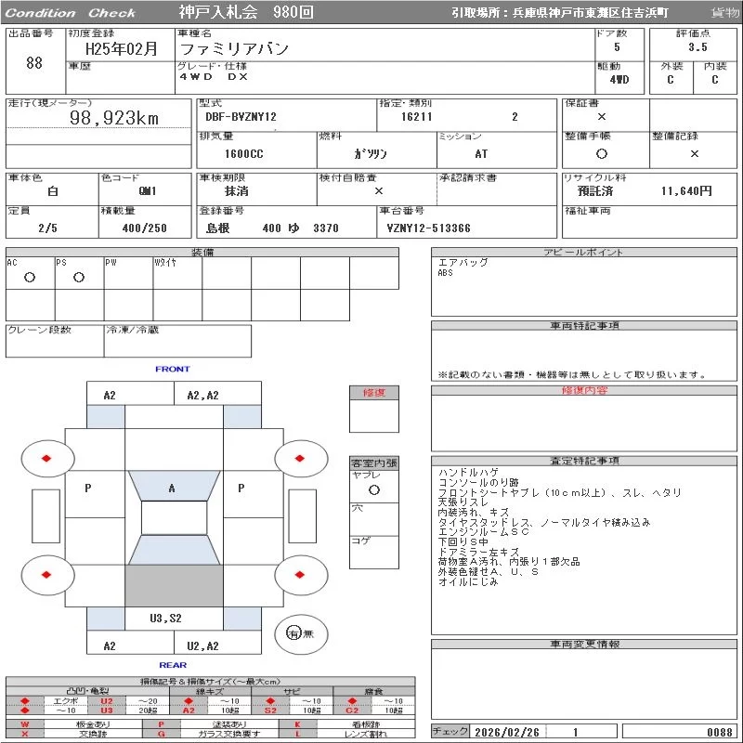The image size is (743, 743).
Task: Click the gray shaded cargo area panel
Action: click(x=174, y=586)
